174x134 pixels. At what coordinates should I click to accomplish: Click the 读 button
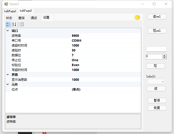(156, 88)
